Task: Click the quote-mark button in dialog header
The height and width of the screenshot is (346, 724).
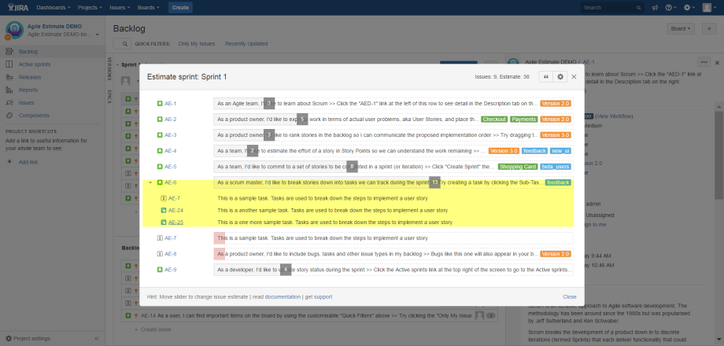Action: (545, 76)
